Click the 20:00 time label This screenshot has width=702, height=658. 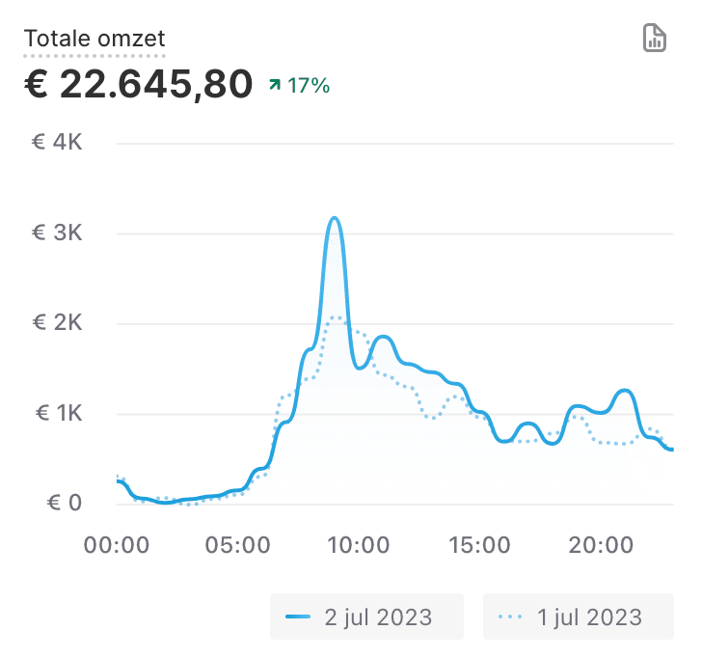[x=600, y=545]
